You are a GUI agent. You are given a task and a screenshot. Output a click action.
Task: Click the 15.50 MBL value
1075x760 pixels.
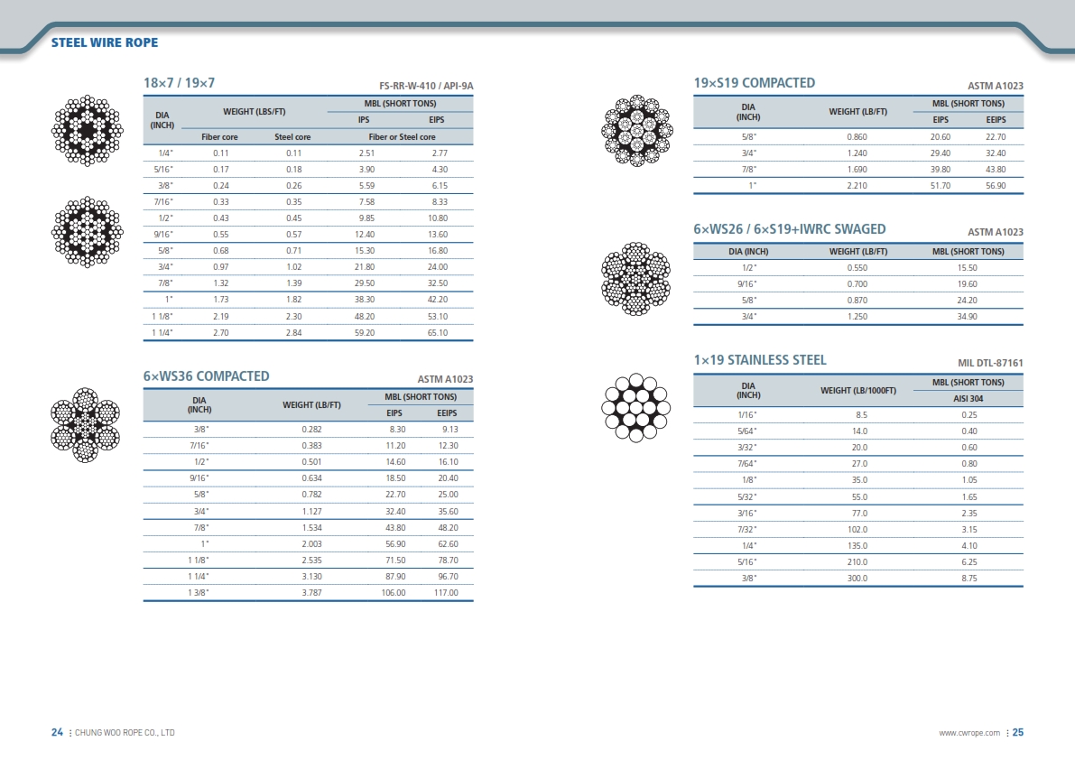pyautogui.click(x=968, y=268)
